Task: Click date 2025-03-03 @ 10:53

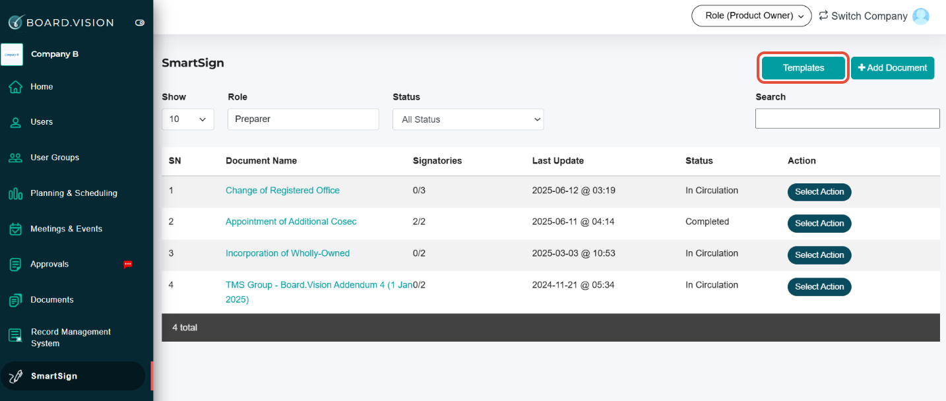Action: [573, 254]
